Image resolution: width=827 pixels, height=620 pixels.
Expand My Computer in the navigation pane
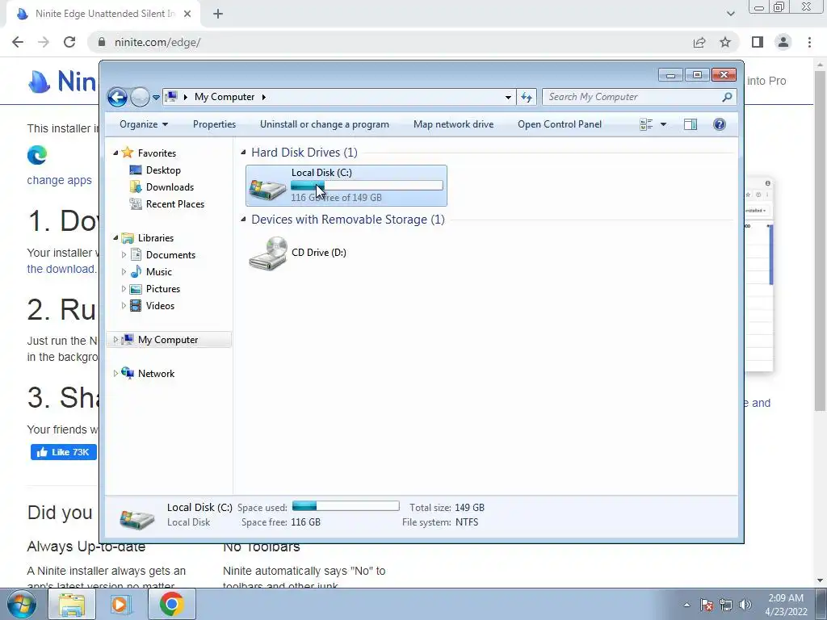pyautogui.click(x=115, y=340)
